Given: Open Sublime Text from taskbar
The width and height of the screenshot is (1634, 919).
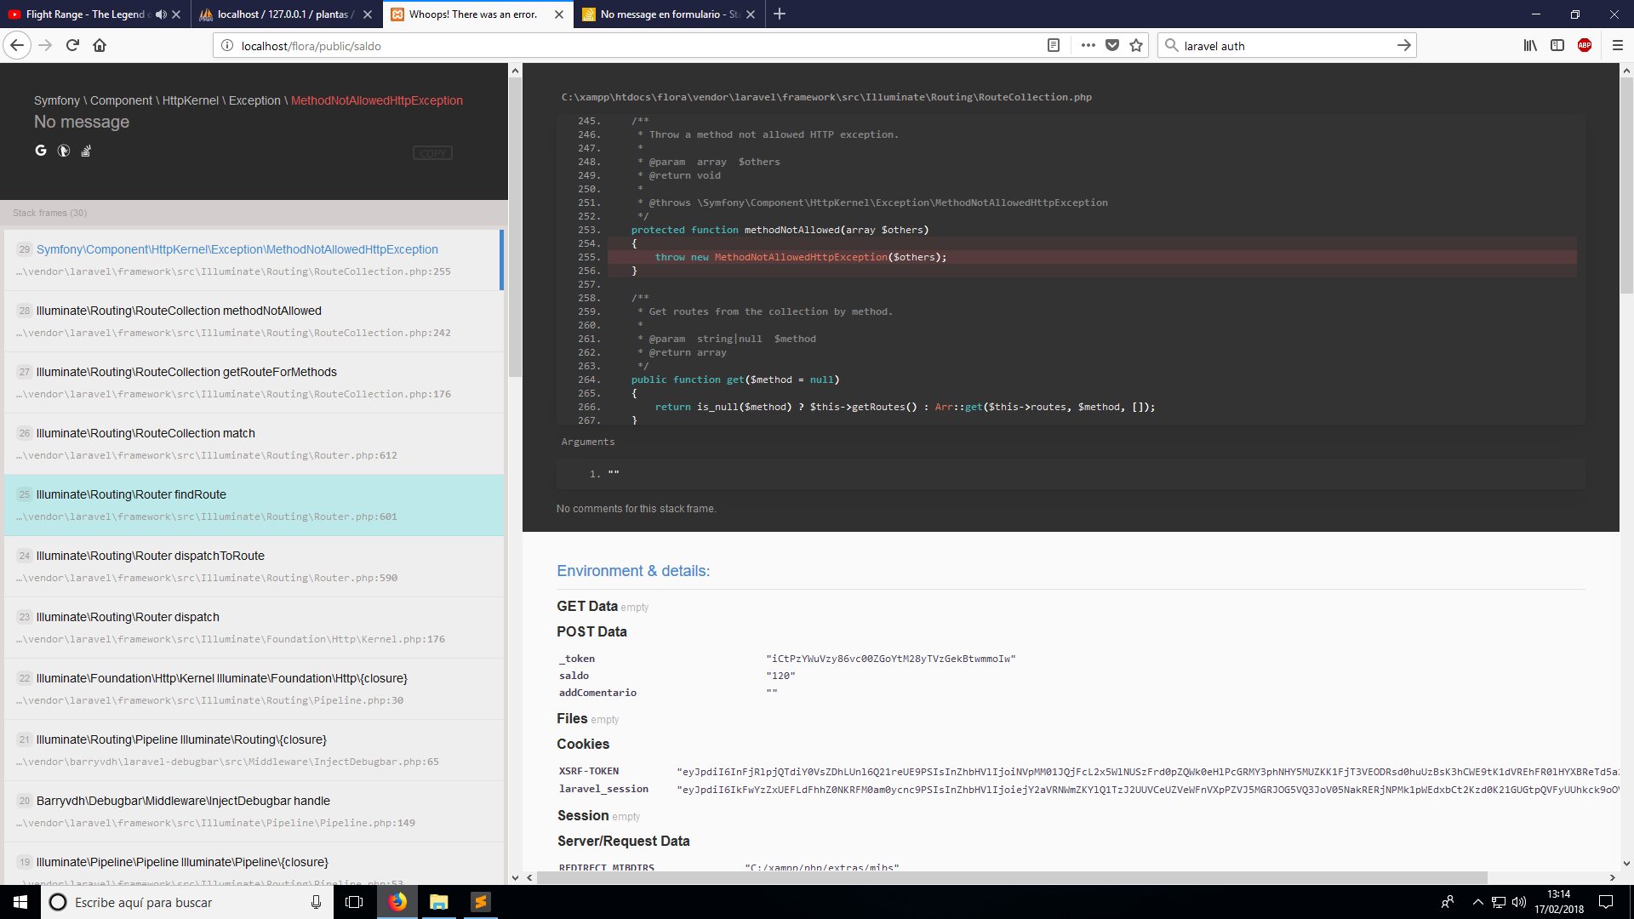Looking at the screenshot, I should point(481,902).
